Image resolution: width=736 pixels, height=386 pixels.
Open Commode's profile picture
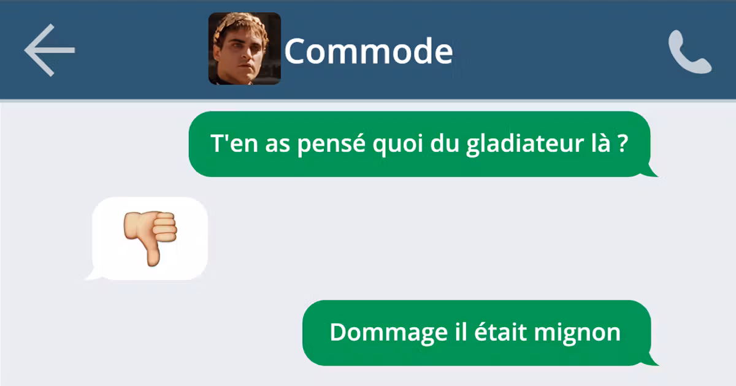(245, 48)
